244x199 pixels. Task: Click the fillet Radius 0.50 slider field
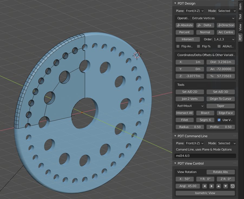(190, 127)
